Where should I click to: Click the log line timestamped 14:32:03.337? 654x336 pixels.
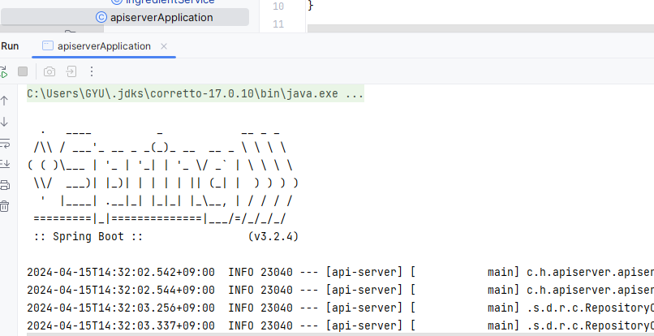tap(340, 325)
